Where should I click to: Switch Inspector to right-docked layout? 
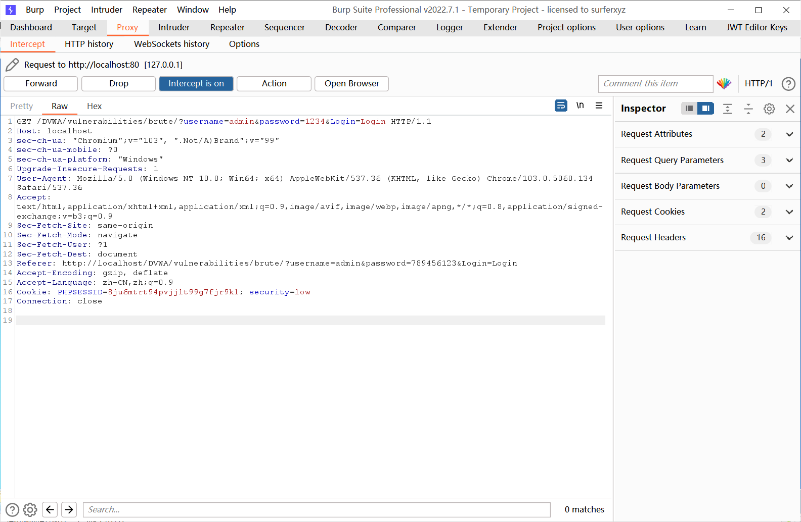pos(705,109)
